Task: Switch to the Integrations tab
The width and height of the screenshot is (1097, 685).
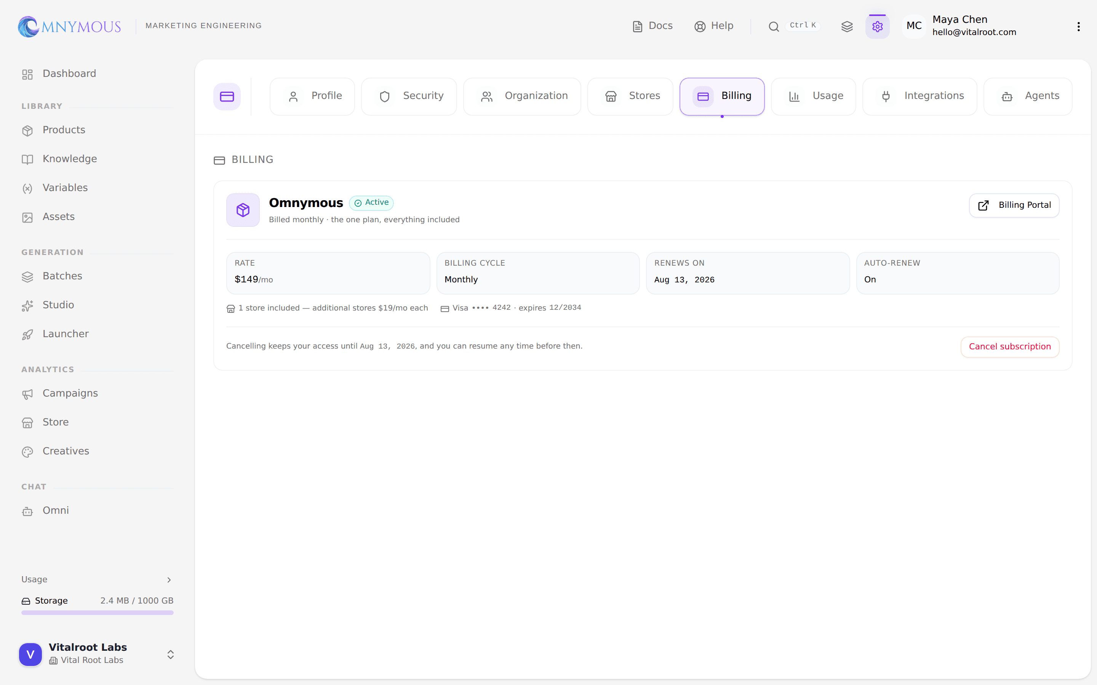Action: tap(919, 97)
